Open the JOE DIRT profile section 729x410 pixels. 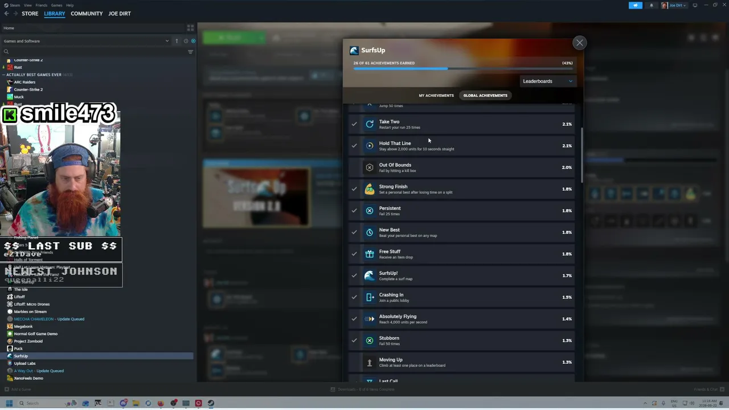(120, 14)
